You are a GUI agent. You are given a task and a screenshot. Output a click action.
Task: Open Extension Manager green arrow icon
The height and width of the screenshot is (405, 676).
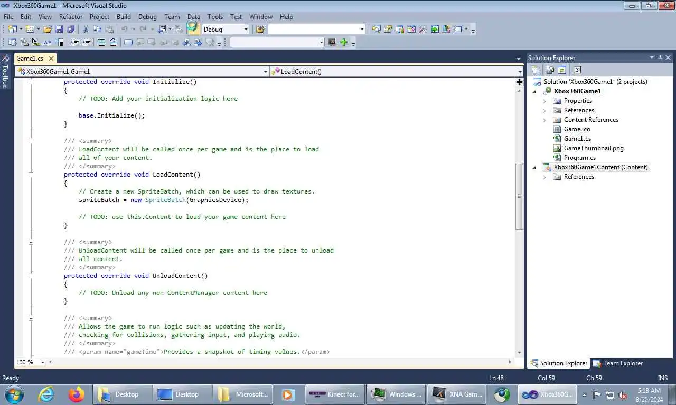coord(435,29)
